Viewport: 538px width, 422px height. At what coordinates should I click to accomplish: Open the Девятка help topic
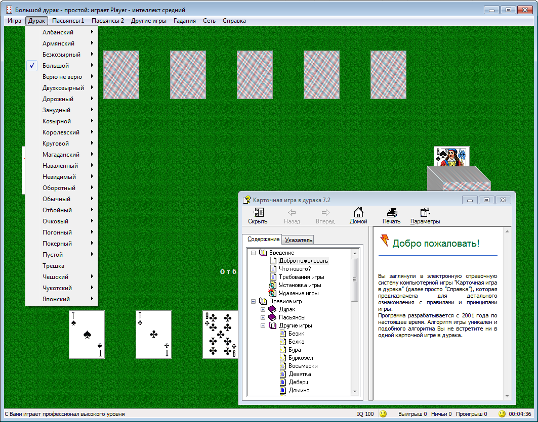(300, 374)
